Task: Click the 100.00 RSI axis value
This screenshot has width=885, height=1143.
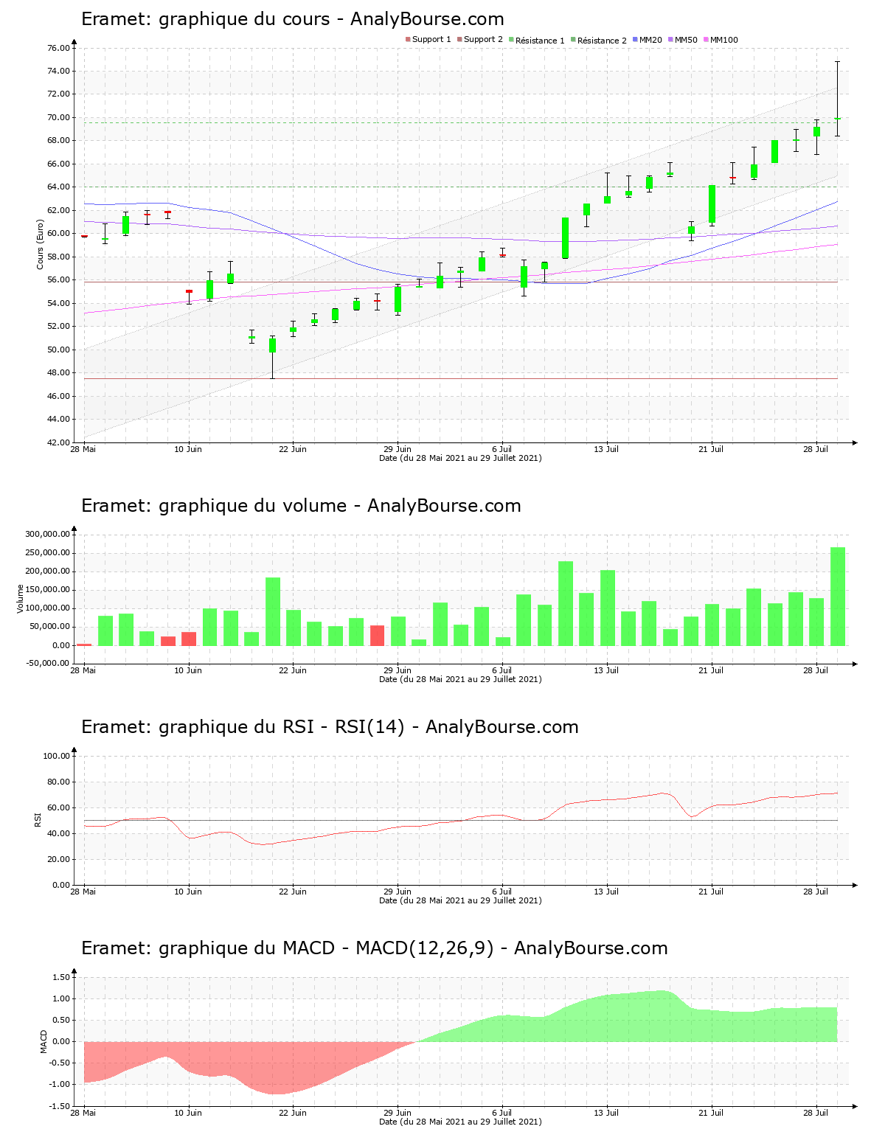Action: [56, 756]
